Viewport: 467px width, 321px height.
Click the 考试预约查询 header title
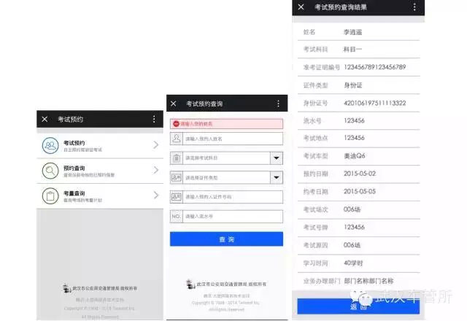click(x=204, y=104)
